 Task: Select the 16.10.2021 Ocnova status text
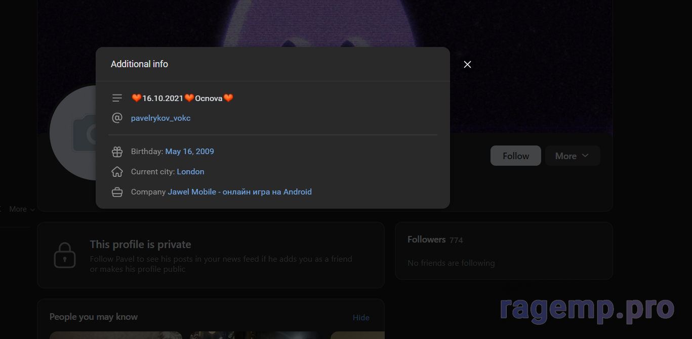pyautogui.click(x=182, y=98)
